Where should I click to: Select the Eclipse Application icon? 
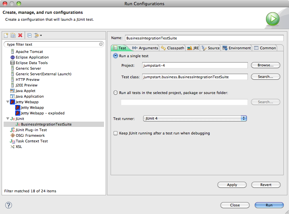pos(13,57)
